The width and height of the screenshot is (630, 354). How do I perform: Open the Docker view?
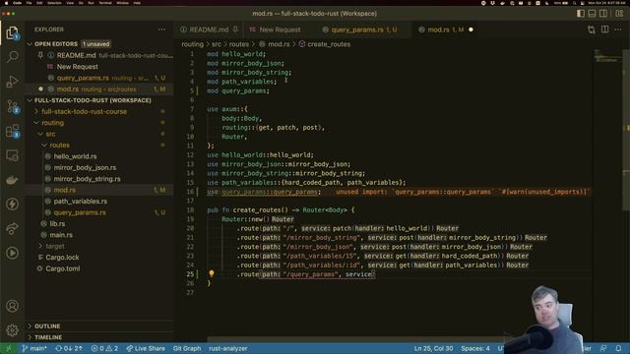point(12,180)
